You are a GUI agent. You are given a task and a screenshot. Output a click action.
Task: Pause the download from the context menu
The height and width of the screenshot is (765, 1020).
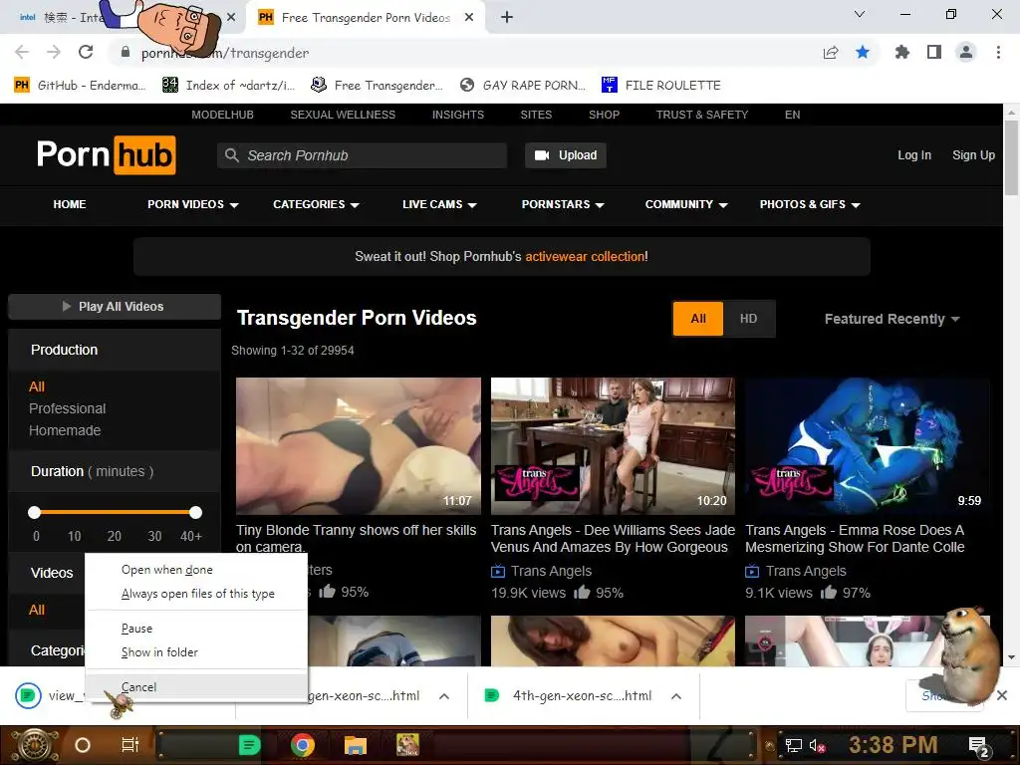196,629
